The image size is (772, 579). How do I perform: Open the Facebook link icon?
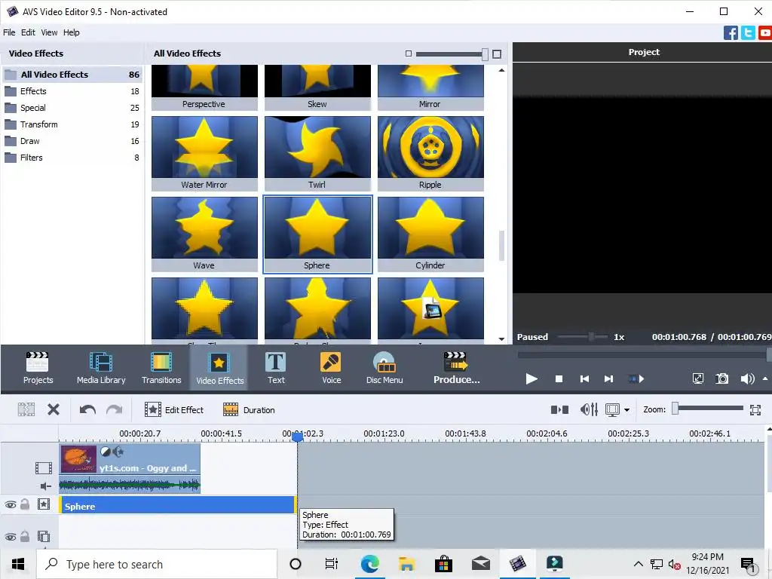tap(731, 33)
